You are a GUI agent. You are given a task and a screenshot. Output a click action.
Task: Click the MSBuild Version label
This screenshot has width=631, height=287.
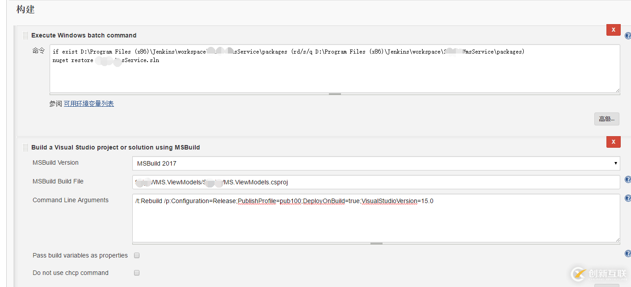tap(55, 162)
